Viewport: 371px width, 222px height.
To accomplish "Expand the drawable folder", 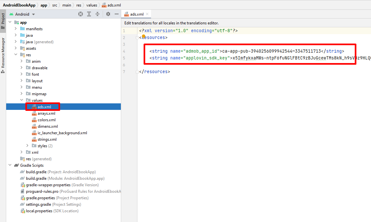I will pos(22,68).
